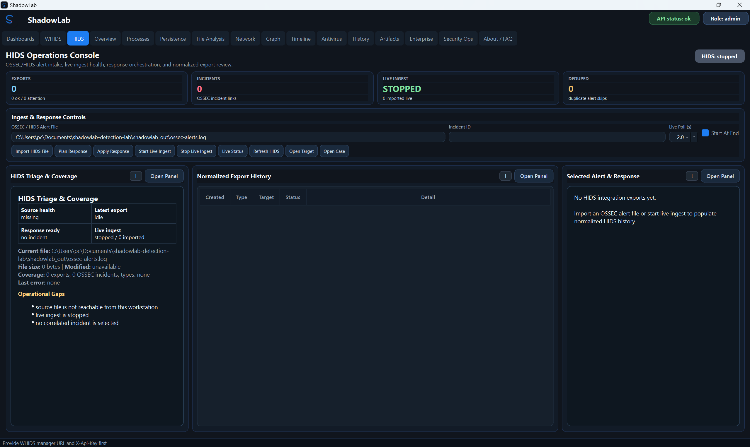Sort by the Target column header
750x447 pixels.
pyautogui.click(x=266, y=197)
